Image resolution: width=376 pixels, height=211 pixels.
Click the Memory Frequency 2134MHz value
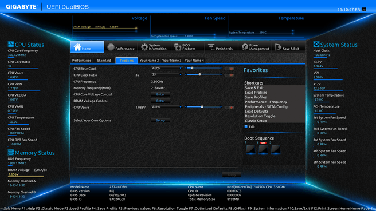[x=158, y=88]
